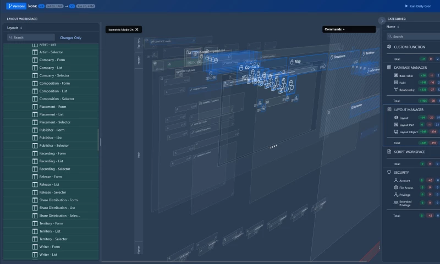Open the Custom Function category icon

[x=389, y=47]
